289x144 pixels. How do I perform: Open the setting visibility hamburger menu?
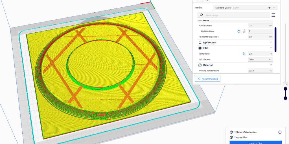click(273, 15)
